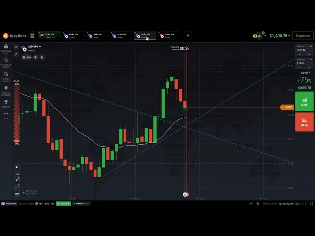Click the Depósito button
Viewport: 315px width, 236px height.
(303, 36)
